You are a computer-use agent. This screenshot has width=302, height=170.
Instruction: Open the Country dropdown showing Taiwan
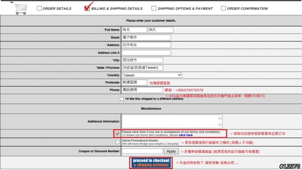point(152,75)
